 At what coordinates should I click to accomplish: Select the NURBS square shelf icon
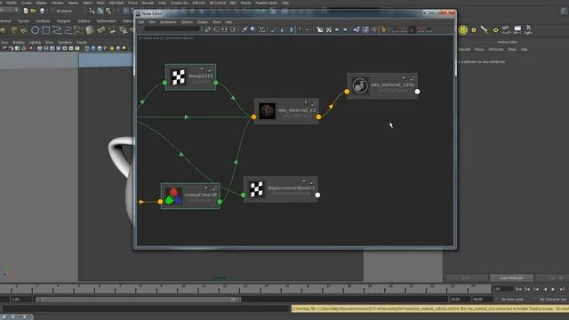(46, 30)
